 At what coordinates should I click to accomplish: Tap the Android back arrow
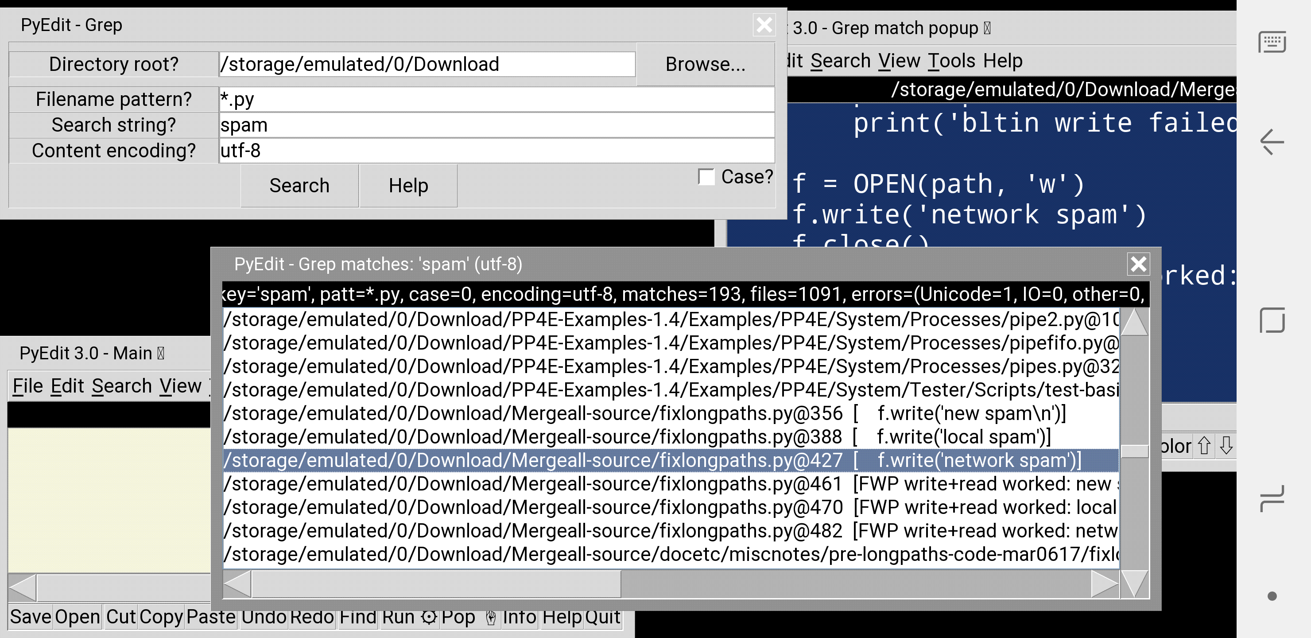tap(1272, 141)
